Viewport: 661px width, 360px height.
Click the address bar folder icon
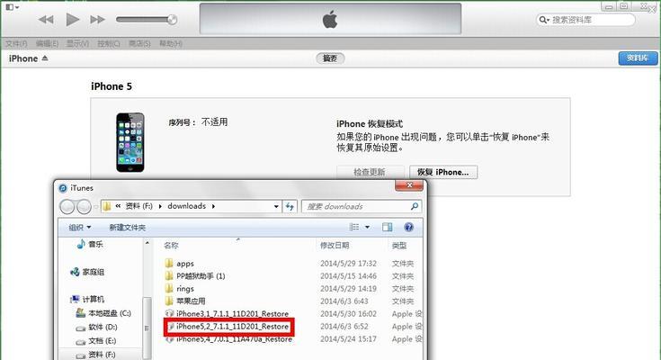pos(107,206)
